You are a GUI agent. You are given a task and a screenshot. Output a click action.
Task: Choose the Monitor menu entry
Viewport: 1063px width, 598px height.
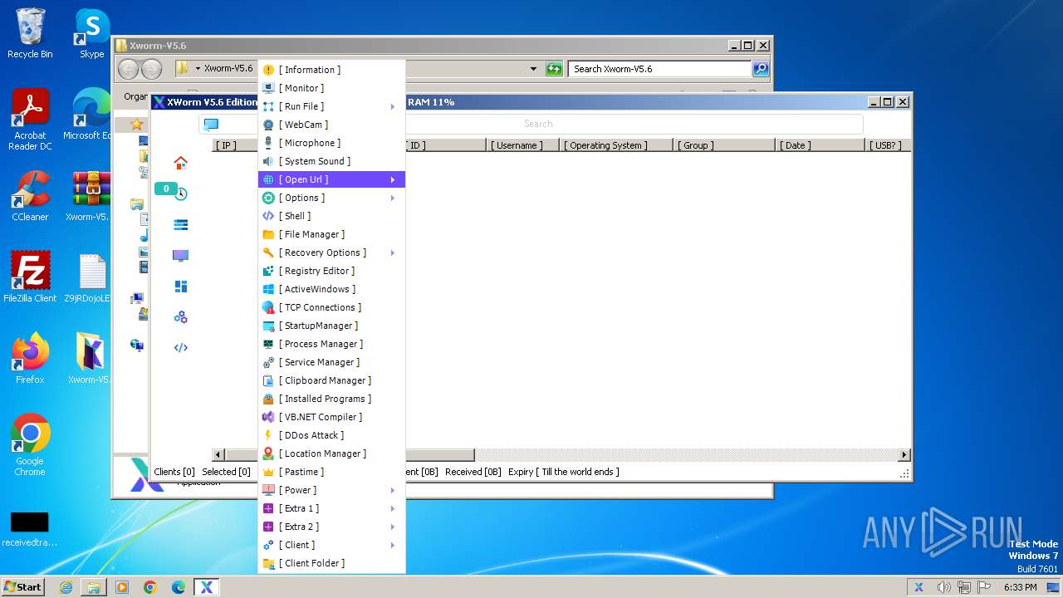pos(331,88)
